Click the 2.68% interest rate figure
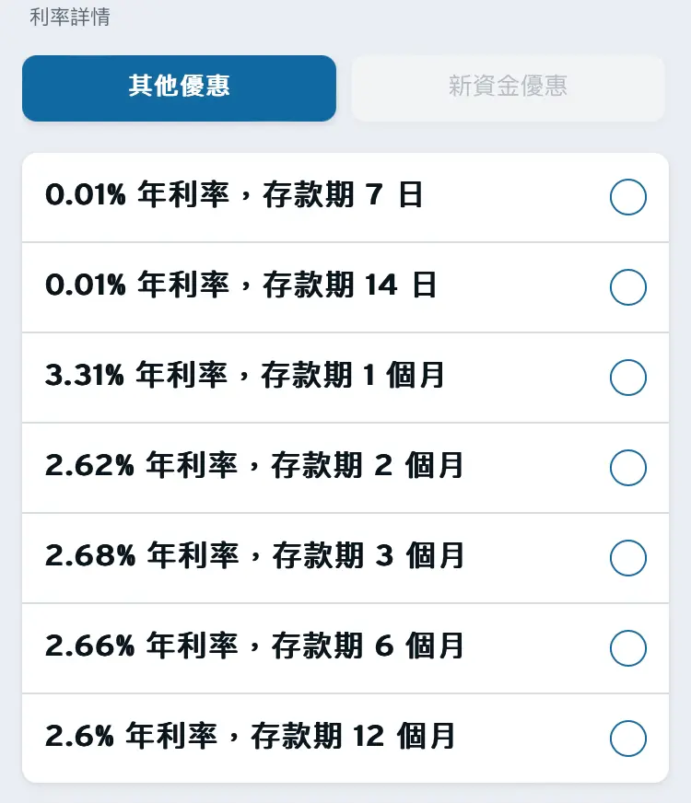Image resolution: width=691 pixels, height=803 pixels. [90, 555]
